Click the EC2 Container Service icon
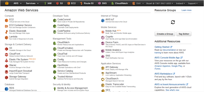The width and height of the screenshot is (204, 92). pyautogui.click(x=7, y=26)
